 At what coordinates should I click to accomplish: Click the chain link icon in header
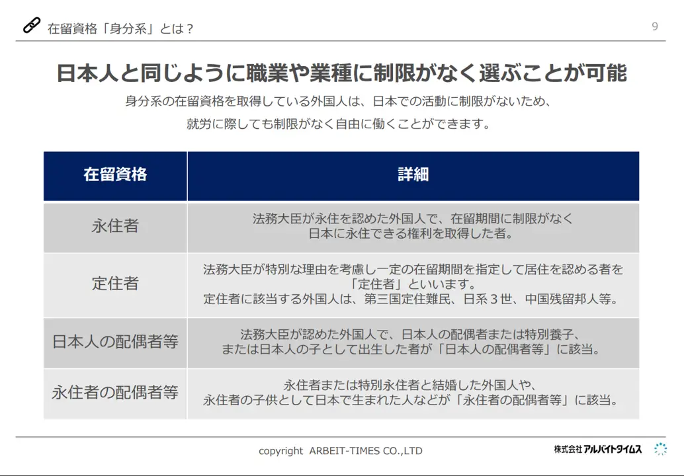point(31,26)
